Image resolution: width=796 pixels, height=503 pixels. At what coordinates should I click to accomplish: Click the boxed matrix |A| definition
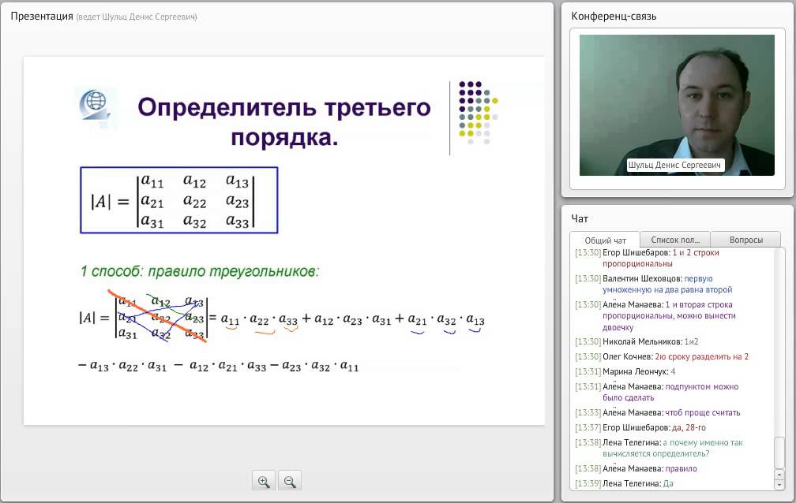[178, 200]
